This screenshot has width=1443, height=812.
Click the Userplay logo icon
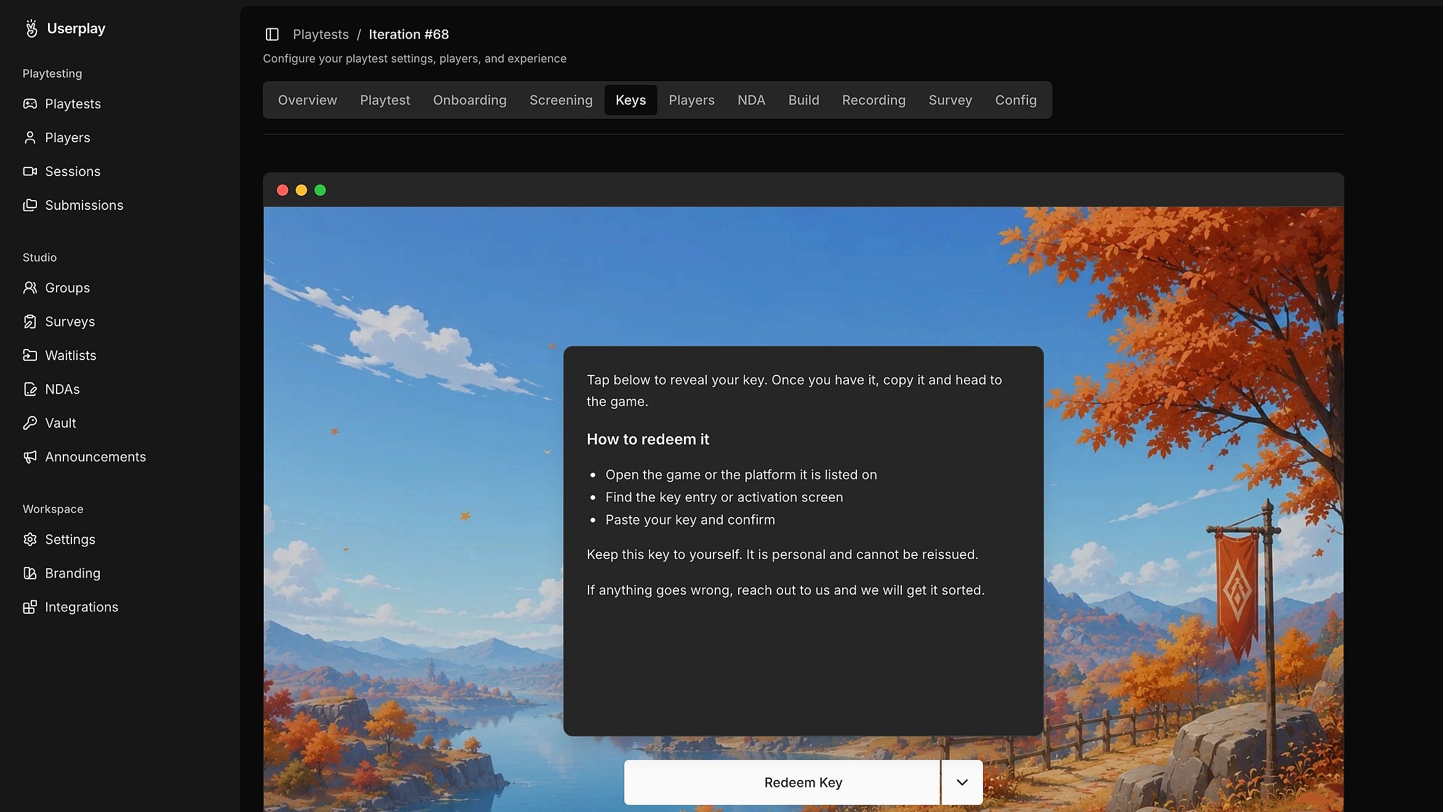(x=31, y=28)
